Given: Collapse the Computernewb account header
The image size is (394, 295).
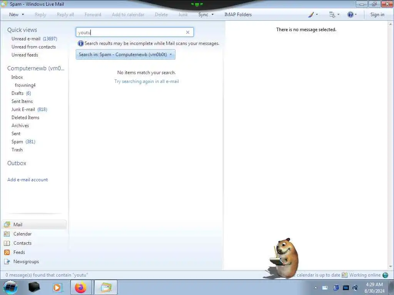Looking at the screenshot, I should click(36, 68).
